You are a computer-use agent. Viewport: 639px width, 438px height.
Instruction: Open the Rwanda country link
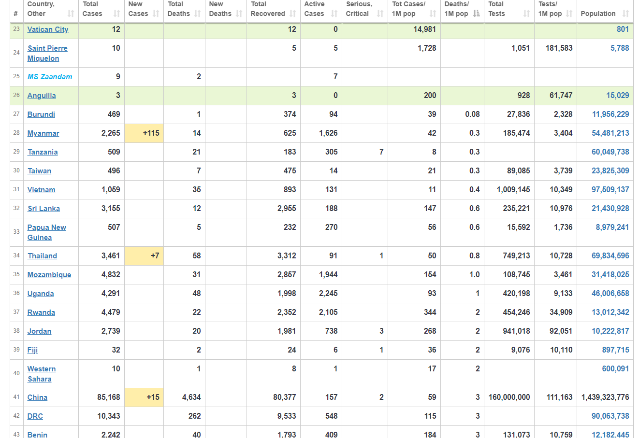coord(41,312)
